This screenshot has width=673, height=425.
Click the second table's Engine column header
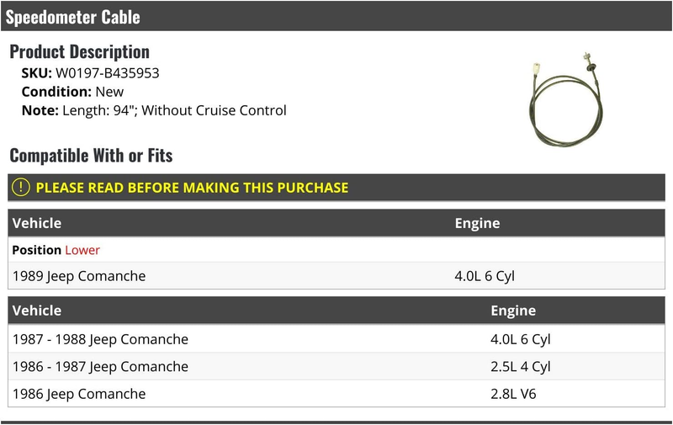coord(513,311)
